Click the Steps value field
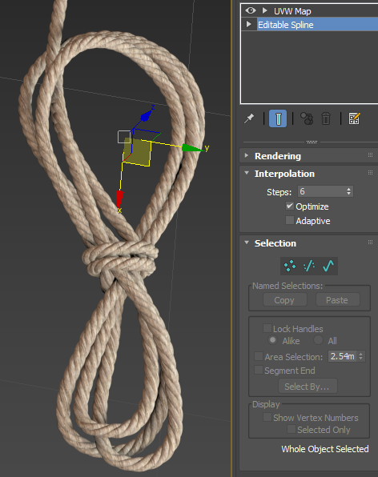This screenshot has height=477, width=378. click(x=321, y=191)
